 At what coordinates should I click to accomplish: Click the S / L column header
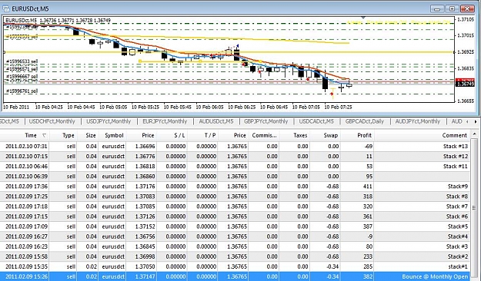pos(172,135)
